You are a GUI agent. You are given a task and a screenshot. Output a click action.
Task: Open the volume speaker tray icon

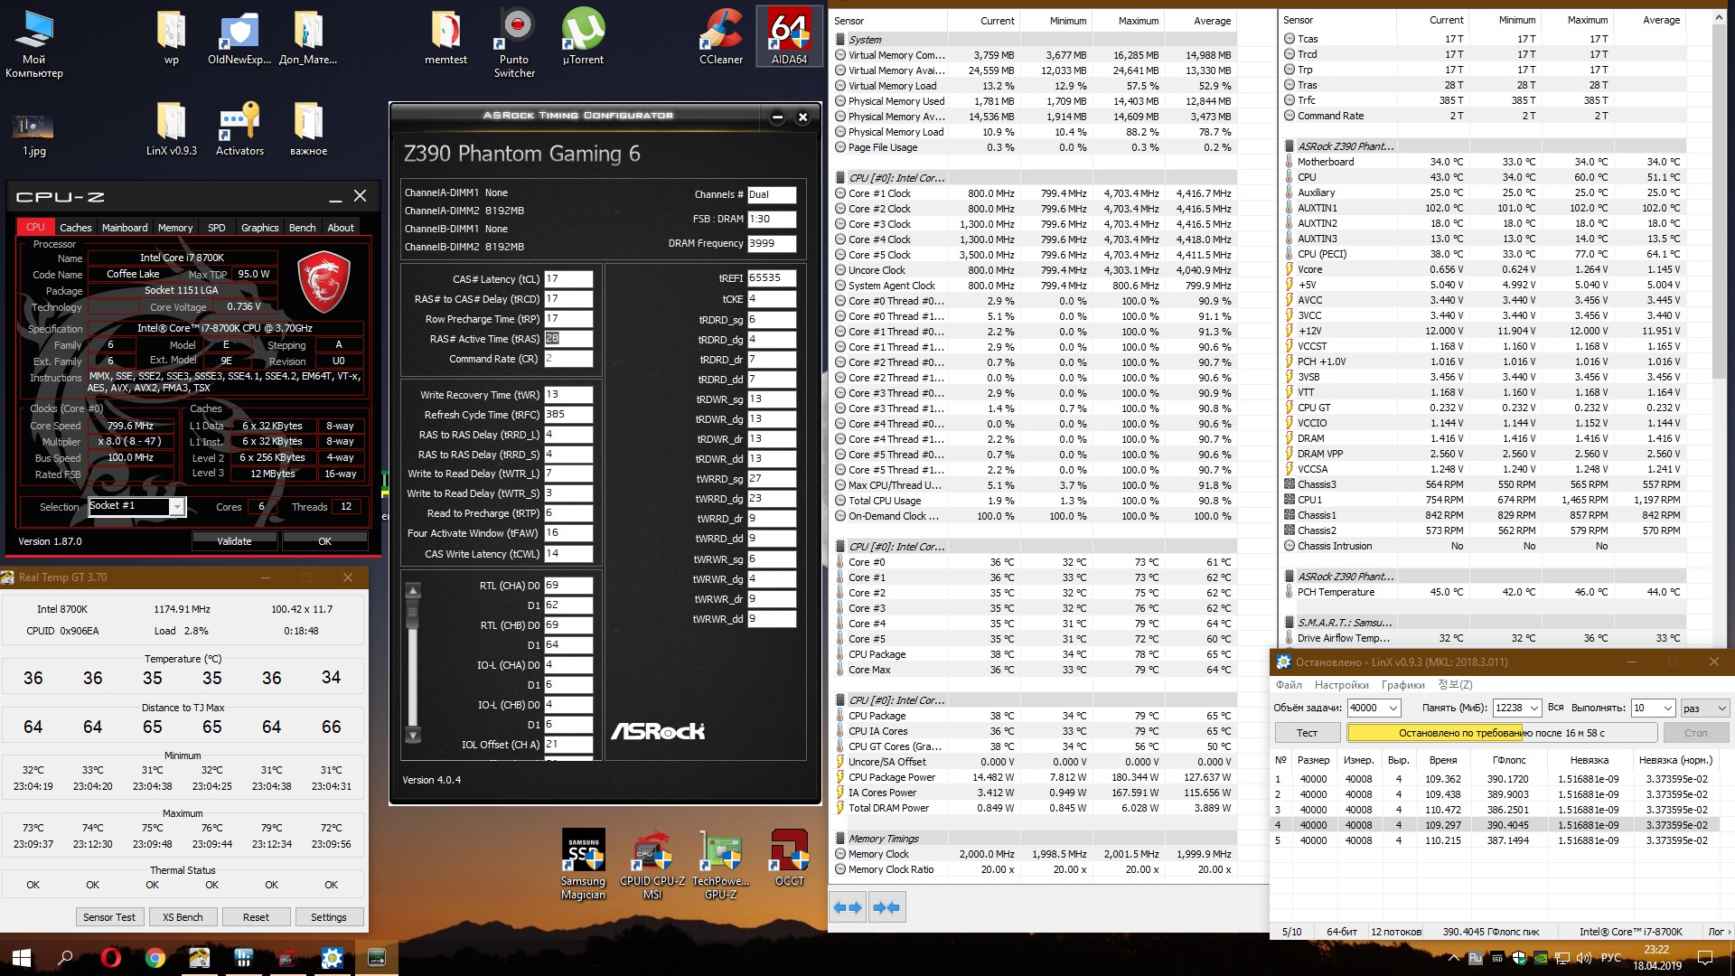[x=1584, y=958]
